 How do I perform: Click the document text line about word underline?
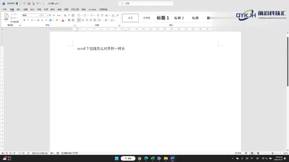(101, 49)
